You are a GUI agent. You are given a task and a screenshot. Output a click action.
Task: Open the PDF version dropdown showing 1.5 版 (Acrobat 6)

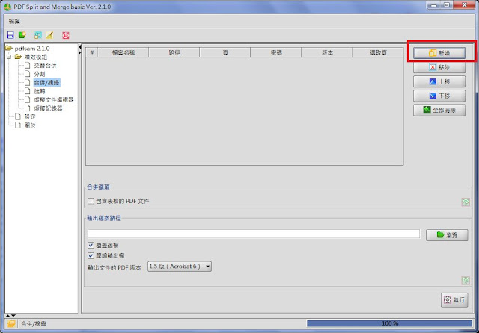[x=180, y=267]
